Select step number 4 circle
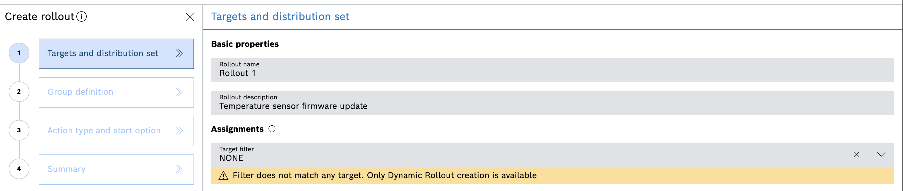 click(x=19, y=169)
